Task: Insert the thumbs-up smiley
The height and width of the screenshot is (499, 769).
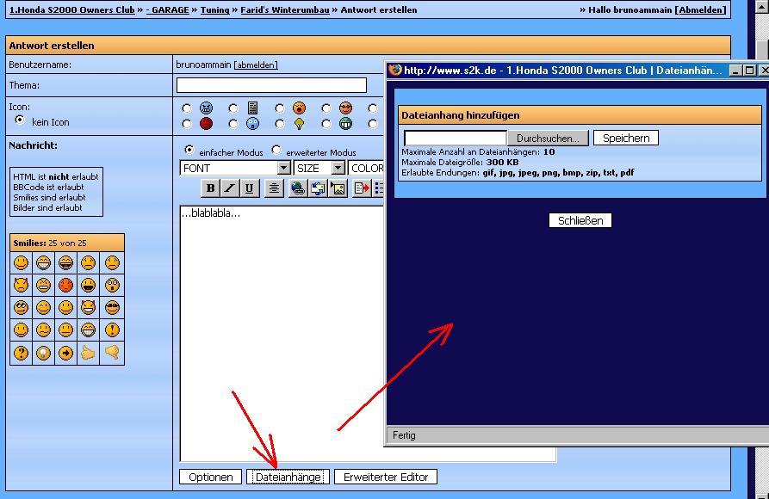Action: click(89, 353)
